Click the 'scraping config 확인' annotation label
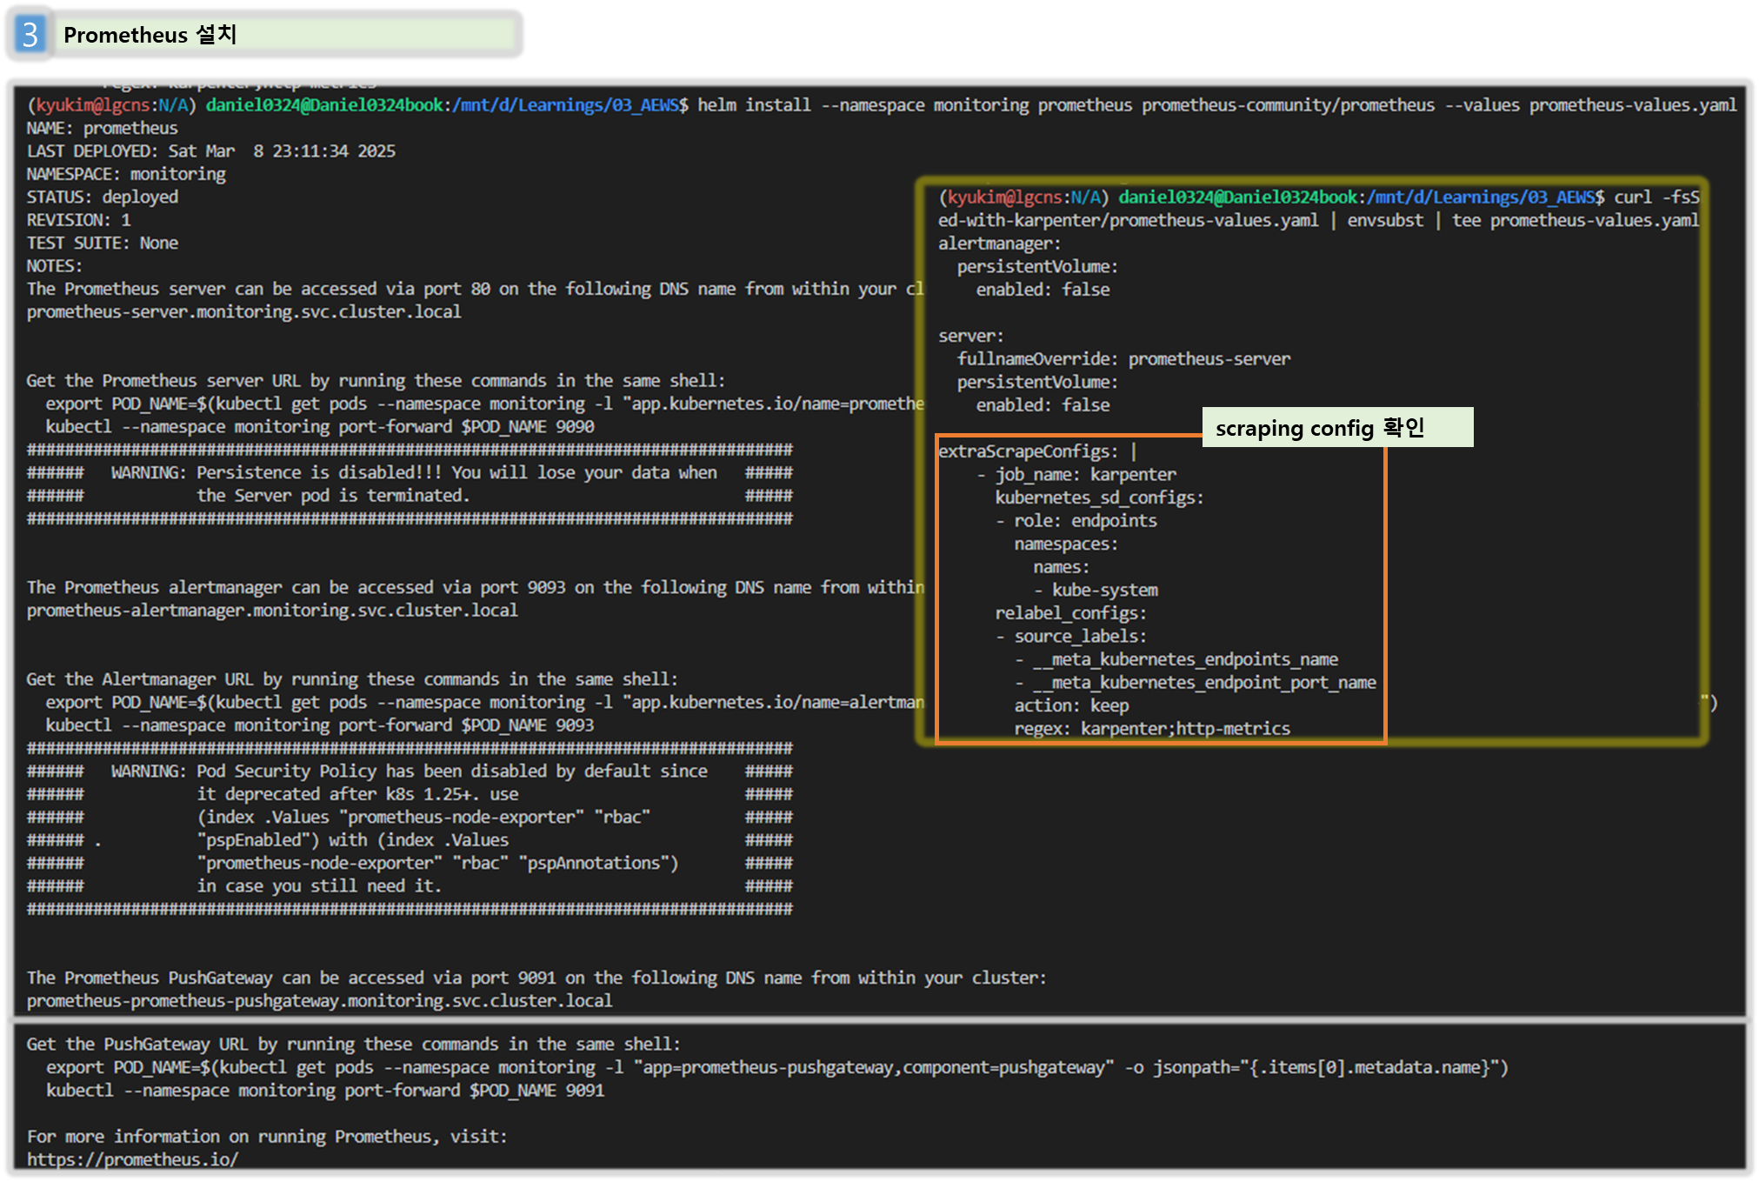The image size is (1759, 1182). coord(1319,428)
